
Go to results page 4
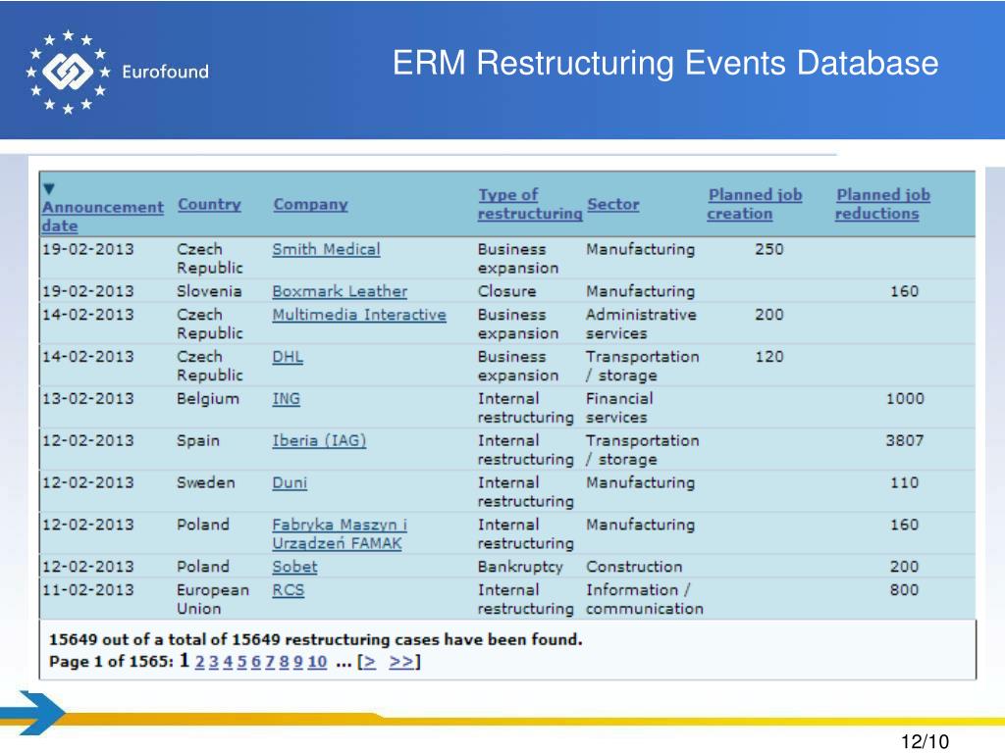(x=228, y=662)
